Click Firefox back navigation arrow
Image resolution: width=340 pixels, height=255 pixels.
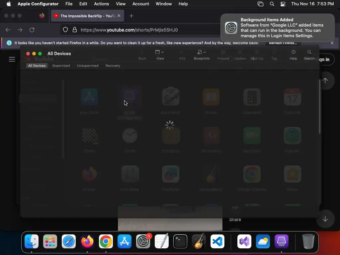point(8,30)
